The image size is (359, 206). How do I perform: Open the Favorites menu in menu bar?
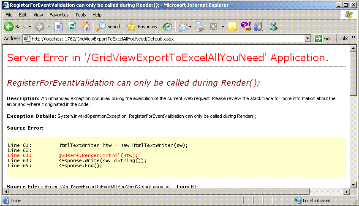point(59,15)
